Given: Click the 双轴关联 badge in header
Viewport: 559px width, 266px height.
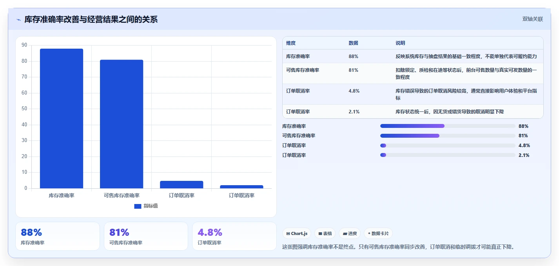Looking at the screenshot, I should [x=532, y=19].
